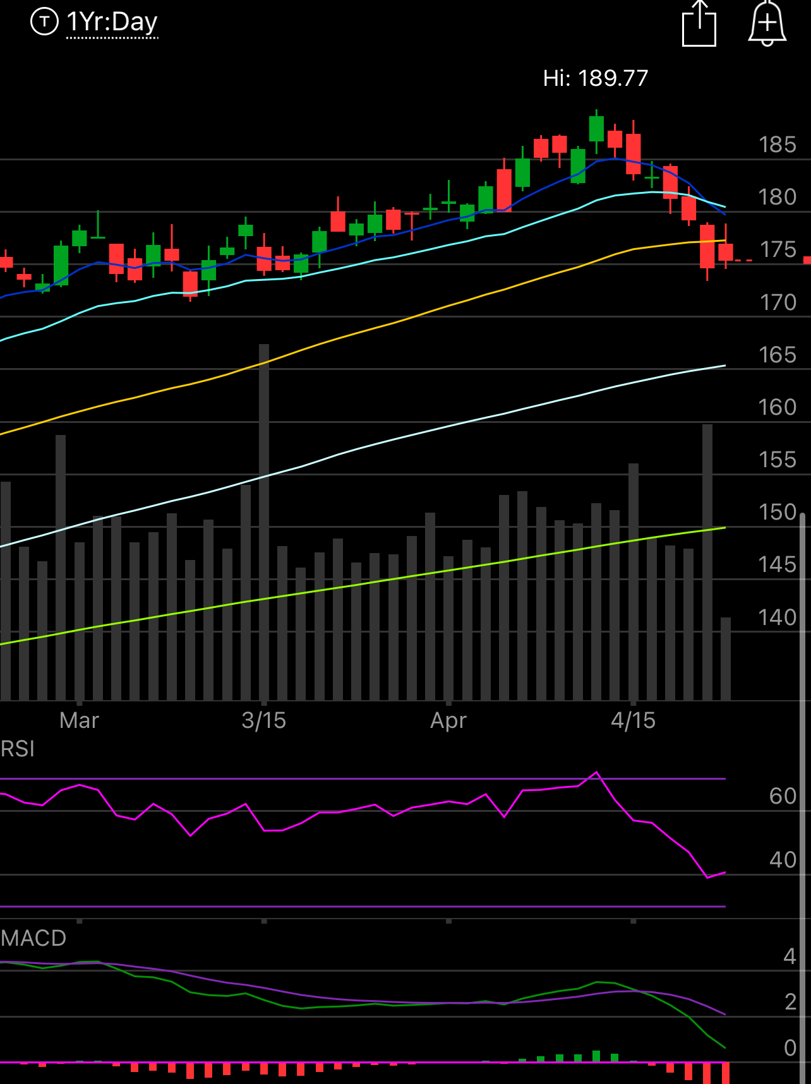Select the 3/15 date axis label
This screenshot has width=811, height=1084.
pos(263,720)
